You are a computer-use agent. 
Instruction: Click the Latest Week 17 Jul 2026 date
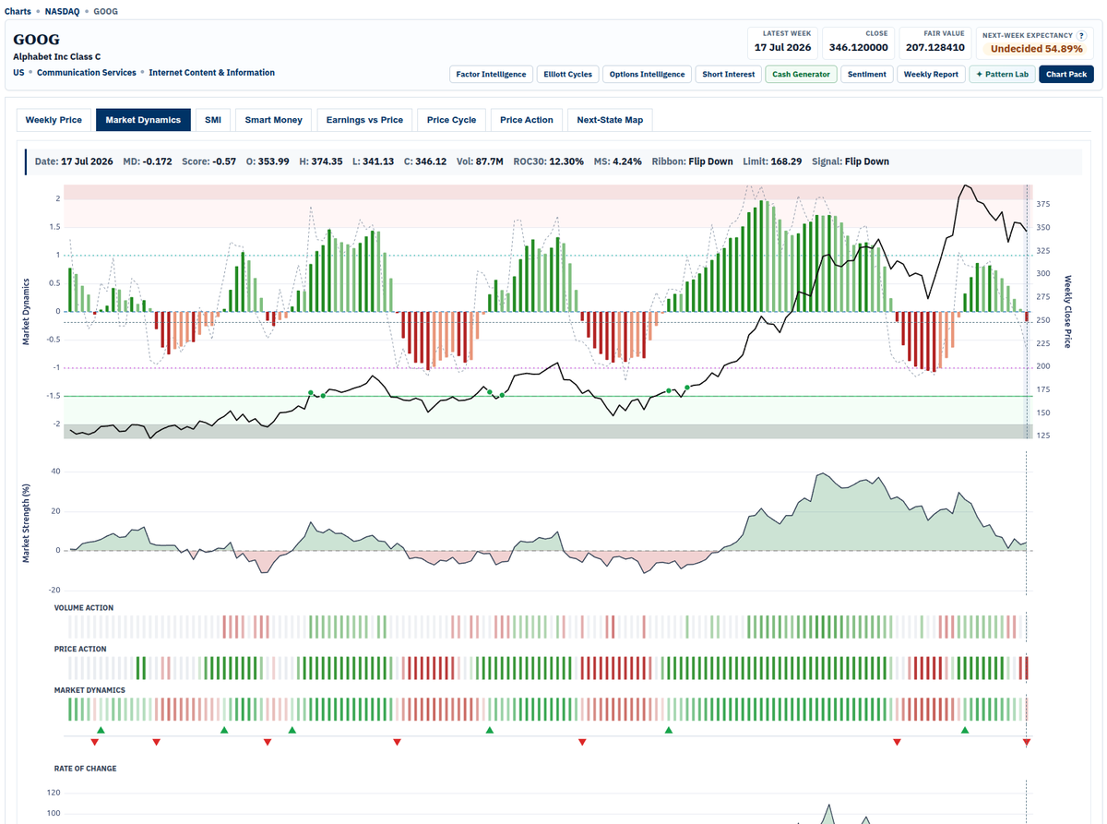[782, 47]
